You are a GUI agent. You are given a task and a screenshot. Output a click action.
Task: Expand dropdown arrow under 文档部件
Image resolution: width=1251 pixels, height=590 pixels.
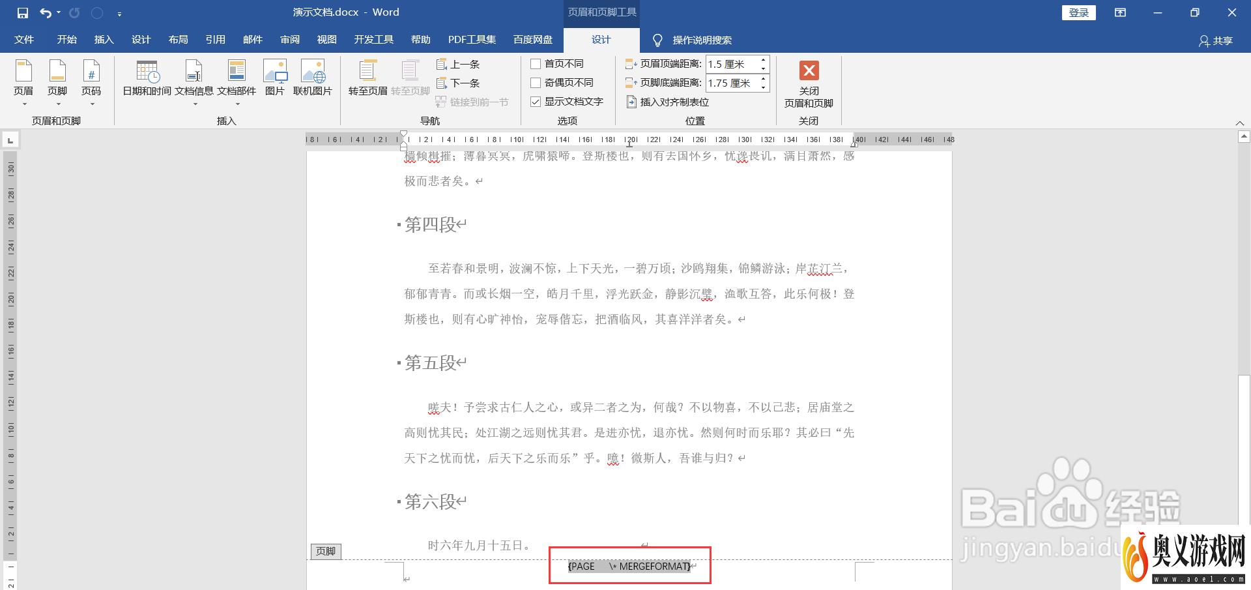click(x=237, y=104)
